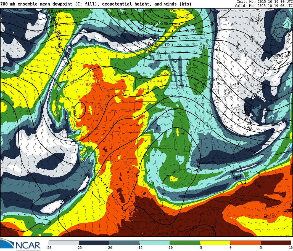The height and width of the screenshot is (251, 293).
Task: Click the NCAR logo
Action: 20,244
